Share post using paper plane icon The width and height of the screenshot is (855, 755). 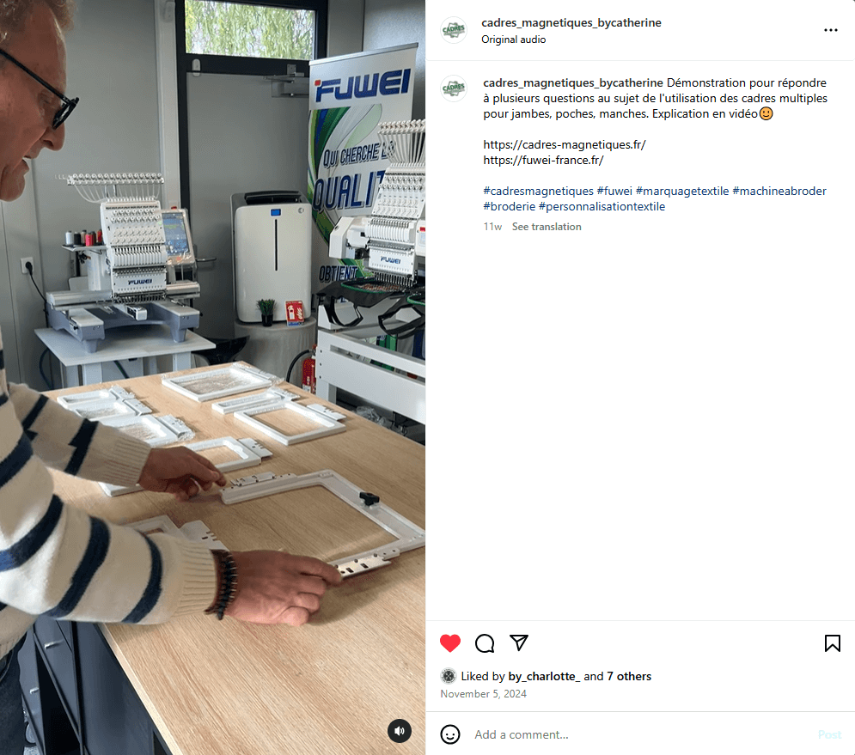coord(518,642)
